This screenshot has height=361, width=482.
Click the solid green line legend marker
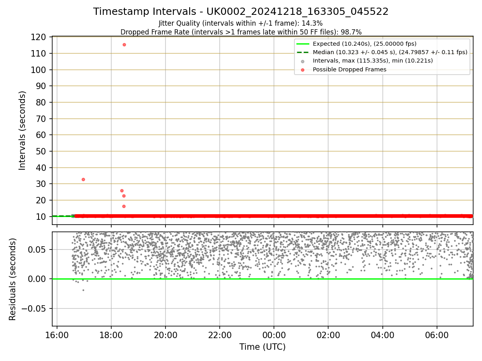pos(303,44)
